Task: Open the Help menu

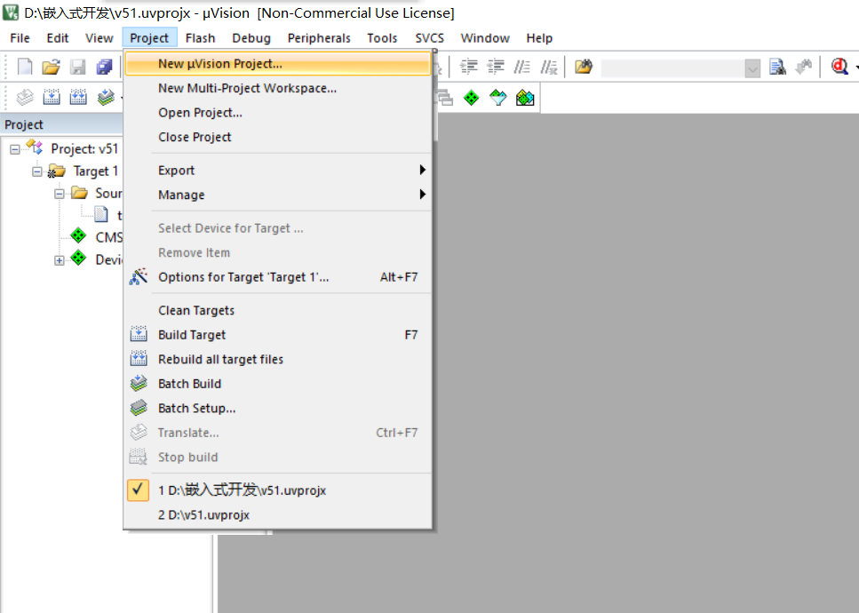Action: (x=539, y=38)
